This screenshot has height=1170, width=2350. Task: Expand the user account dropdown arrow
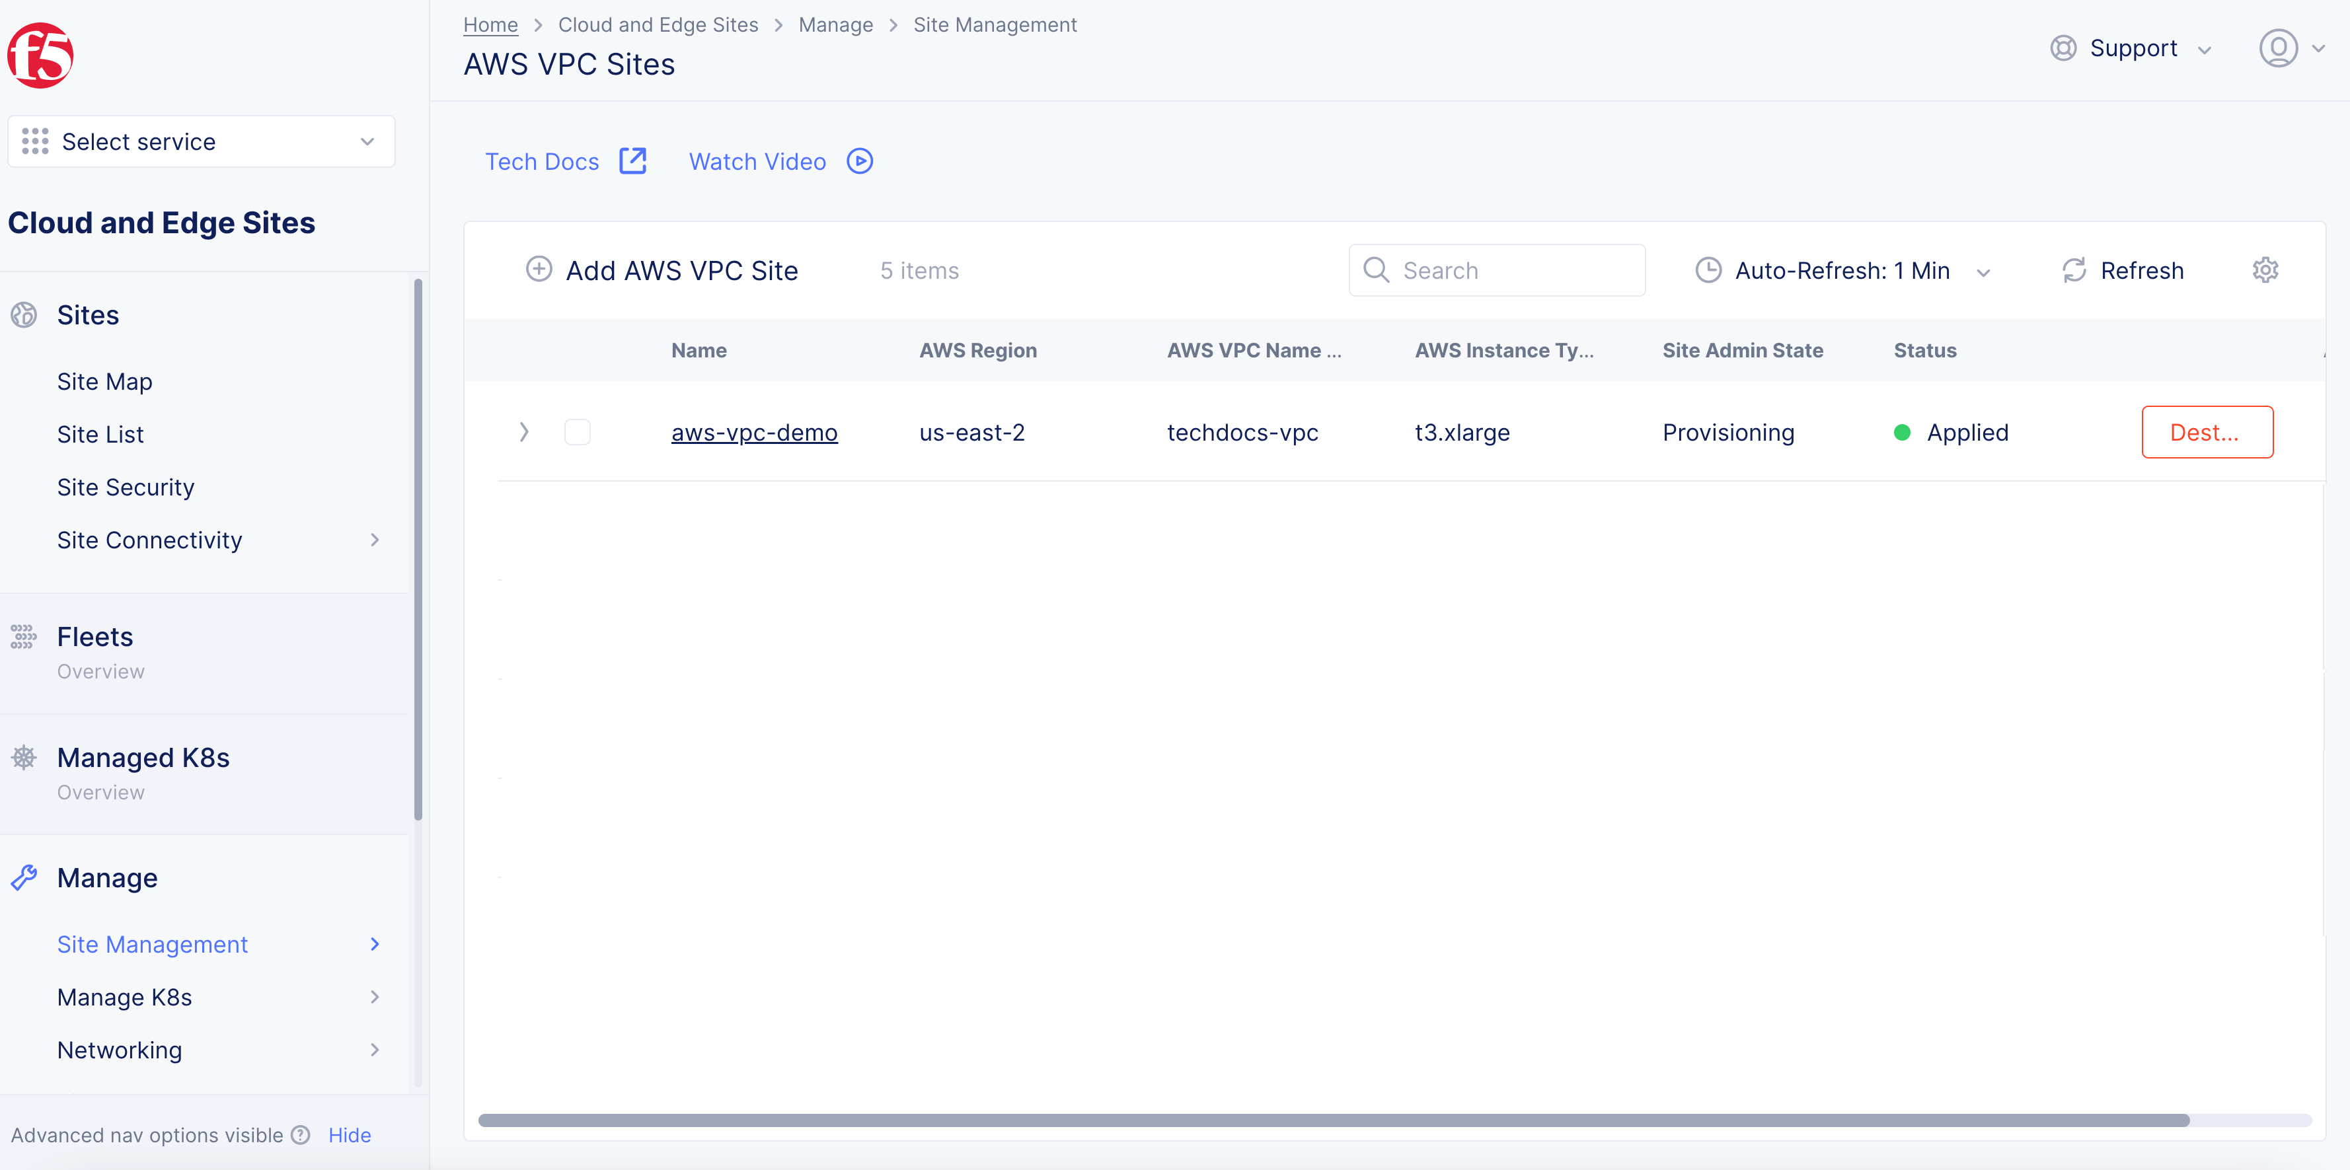2318,50
